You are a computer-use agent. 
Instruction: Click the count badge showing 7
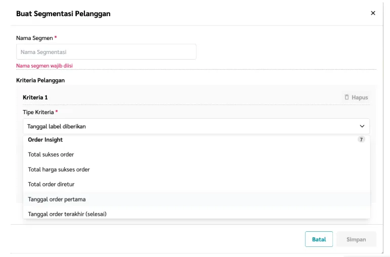[x=361, y=139]
